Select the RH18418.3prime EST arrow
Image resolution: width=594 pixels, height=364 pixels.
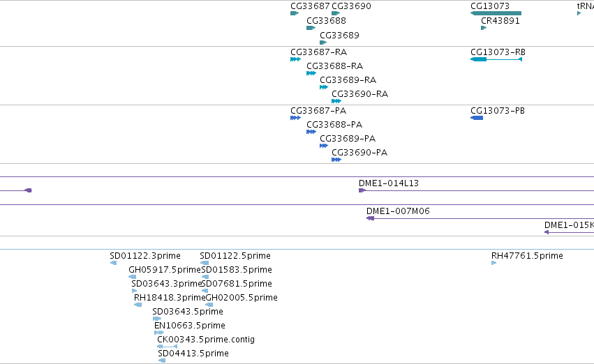pos(138,305)
